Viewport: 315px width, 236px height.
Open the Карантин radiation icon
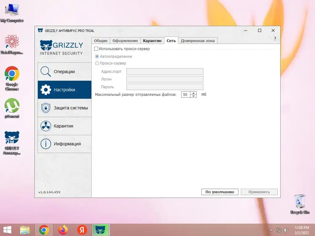click(x=46, y=126)
